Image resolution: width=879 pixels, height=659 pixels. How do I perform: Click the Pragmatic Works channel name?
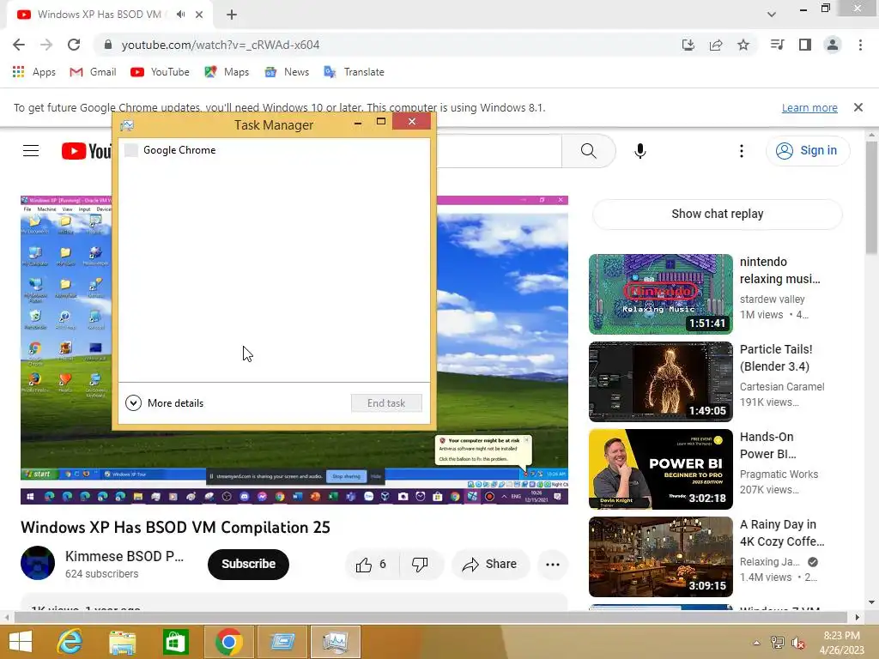[779, 474]
